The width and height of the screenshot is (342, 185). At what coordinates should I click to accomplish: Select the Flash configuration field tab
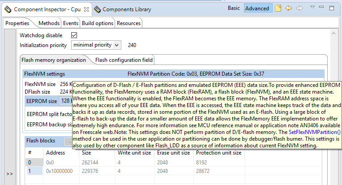click(124, 60)
